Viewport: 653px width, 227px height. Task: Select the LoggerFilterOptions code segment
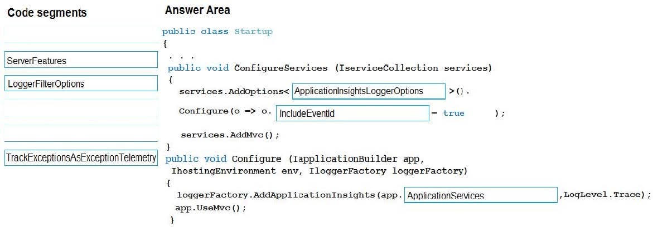(81, 84)
